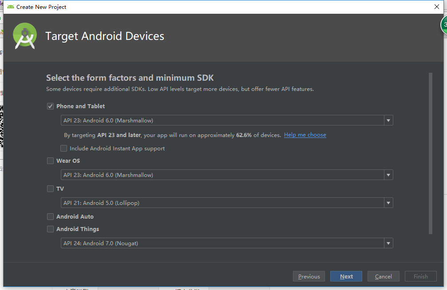
Task: Uncheck the Phone and Tablet checkbox
Action: tap(50, 106)
